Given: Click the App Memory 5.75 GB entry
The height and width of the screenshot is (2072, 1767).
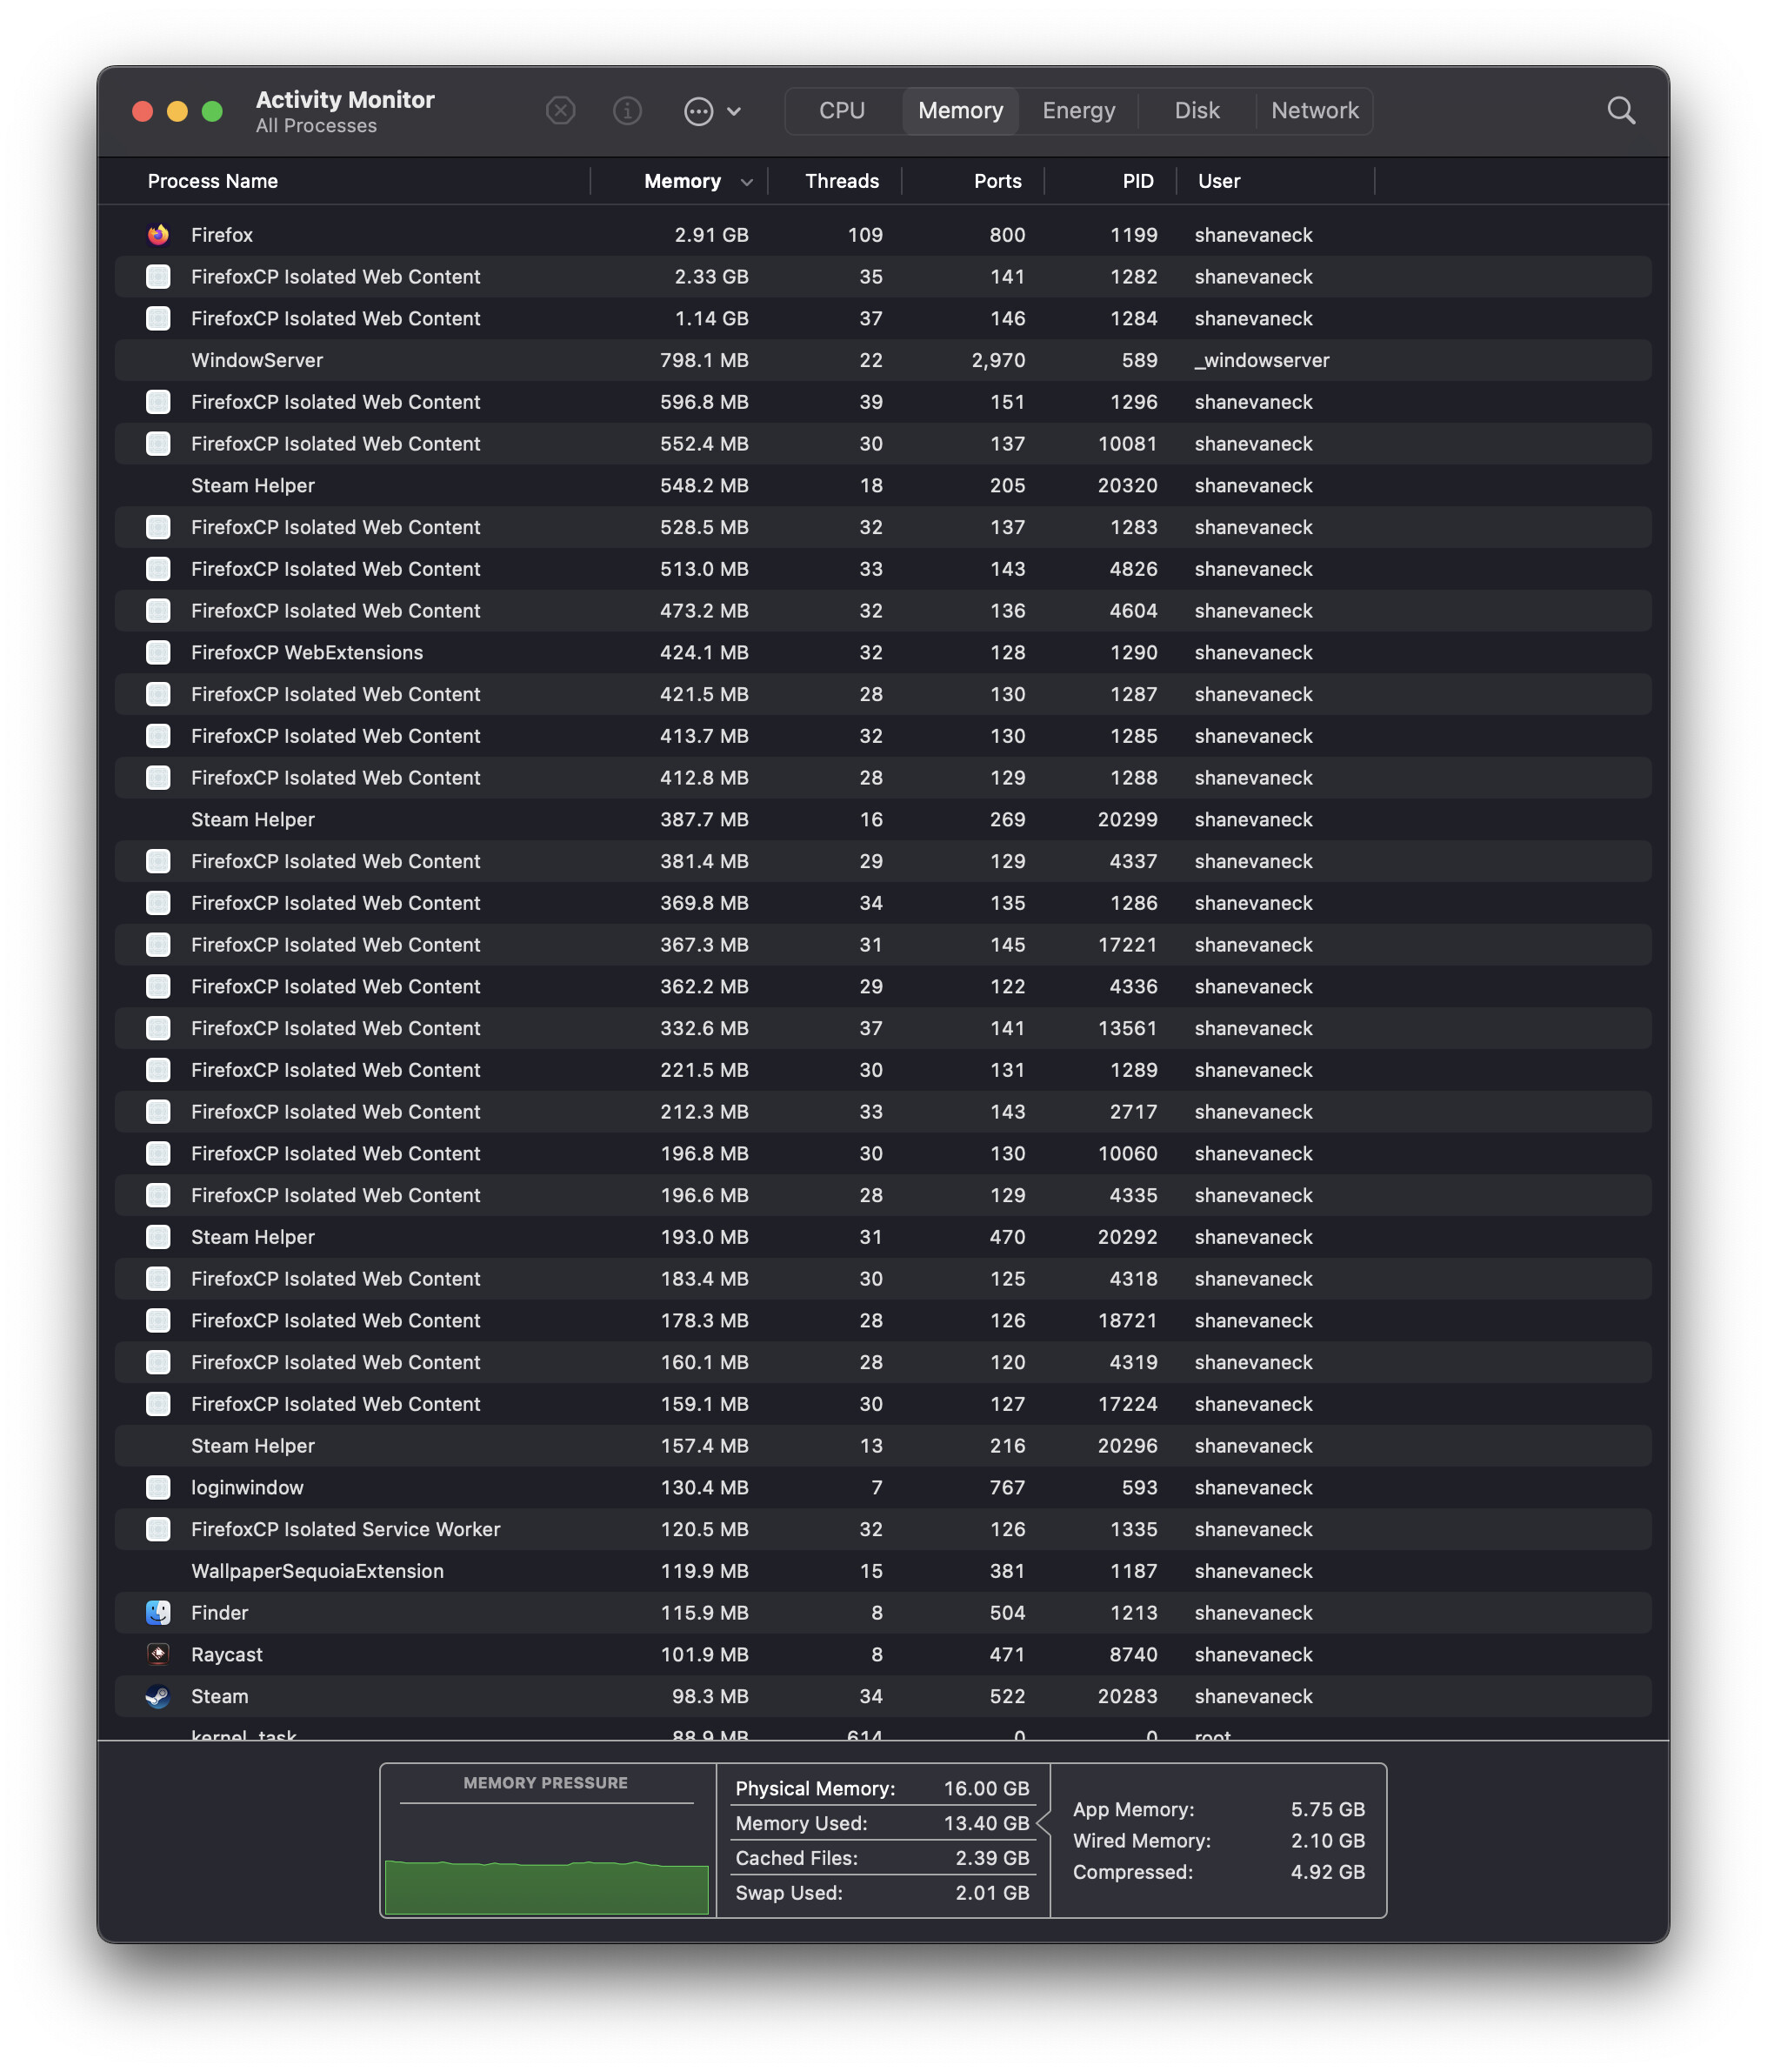Looking at the screenshot, I should 1218,1810.
